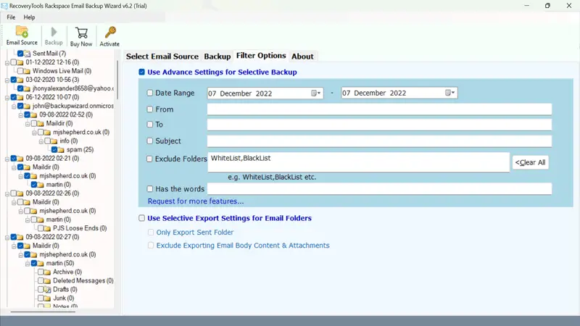
Task: Click the Backup toolbar icon
Action: (54, 32)
